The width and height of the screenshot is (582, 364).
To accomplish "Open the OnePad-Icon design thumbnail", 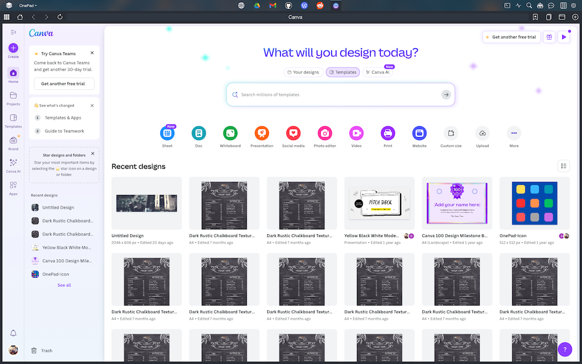I will point(534,203).
